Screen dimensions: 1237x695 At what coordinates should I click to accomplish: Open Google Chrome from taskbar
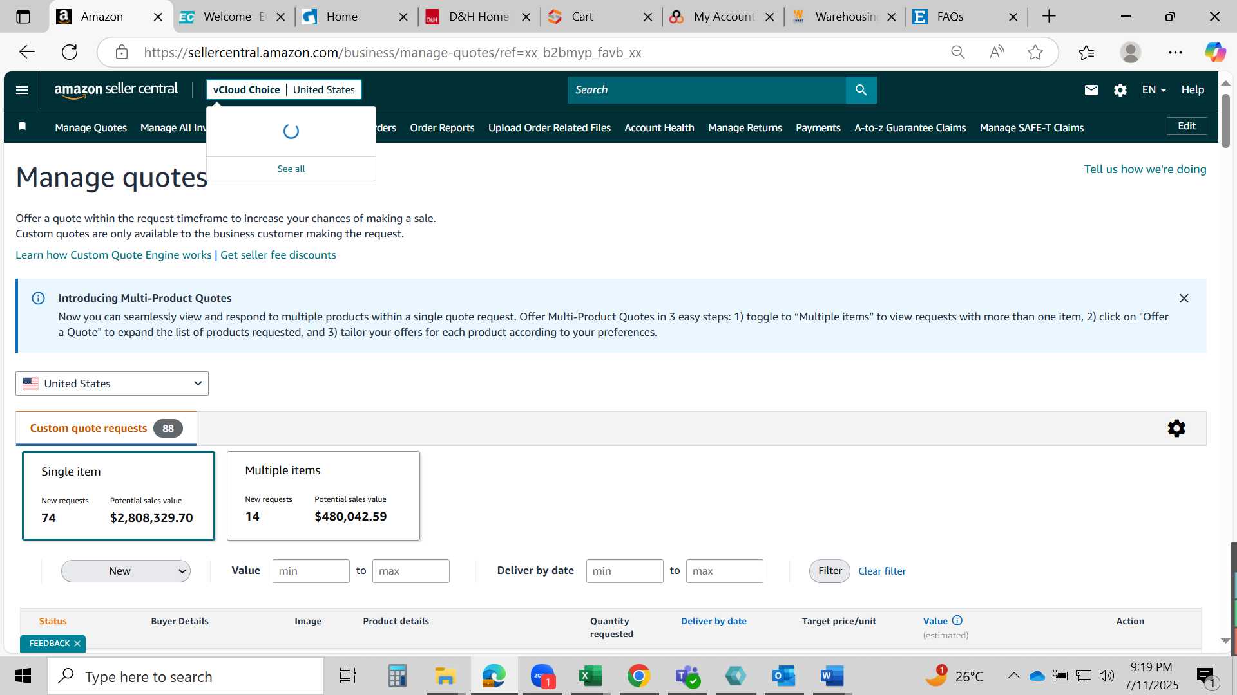(x=638, y=676)
